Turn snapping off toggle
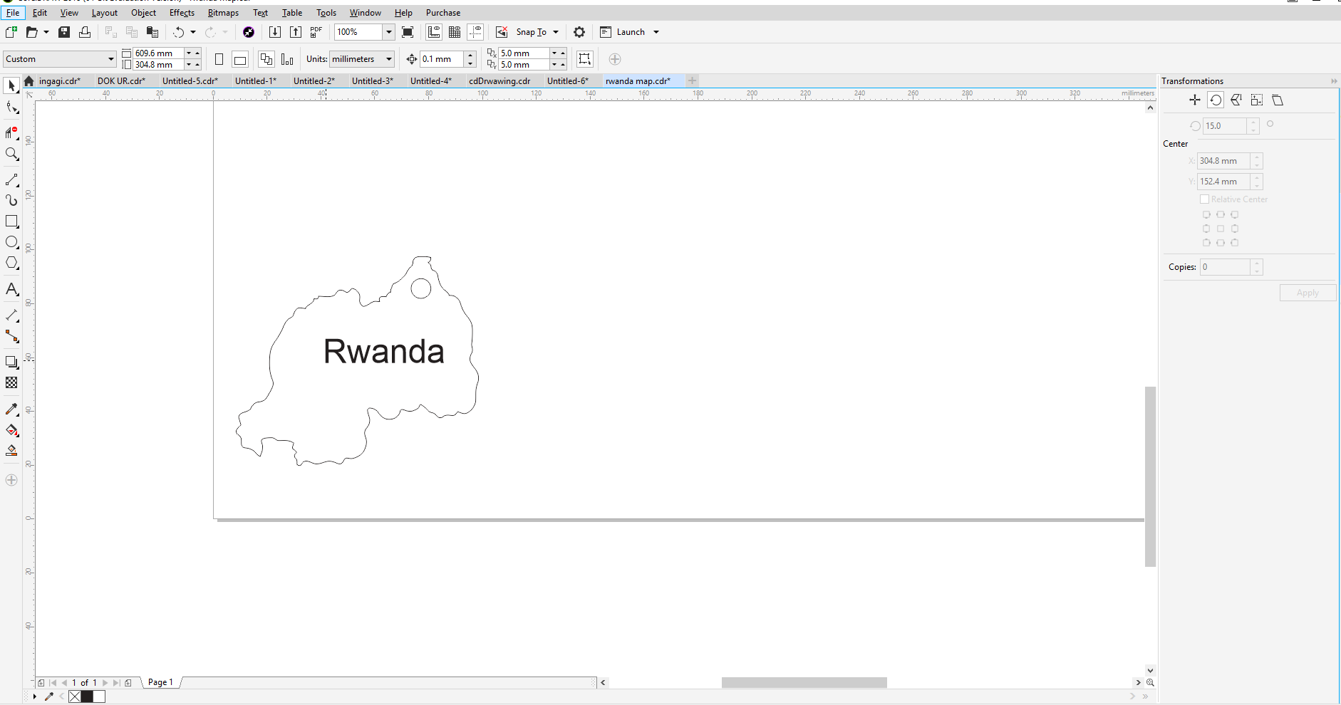1341x705 pixels. 502,32
